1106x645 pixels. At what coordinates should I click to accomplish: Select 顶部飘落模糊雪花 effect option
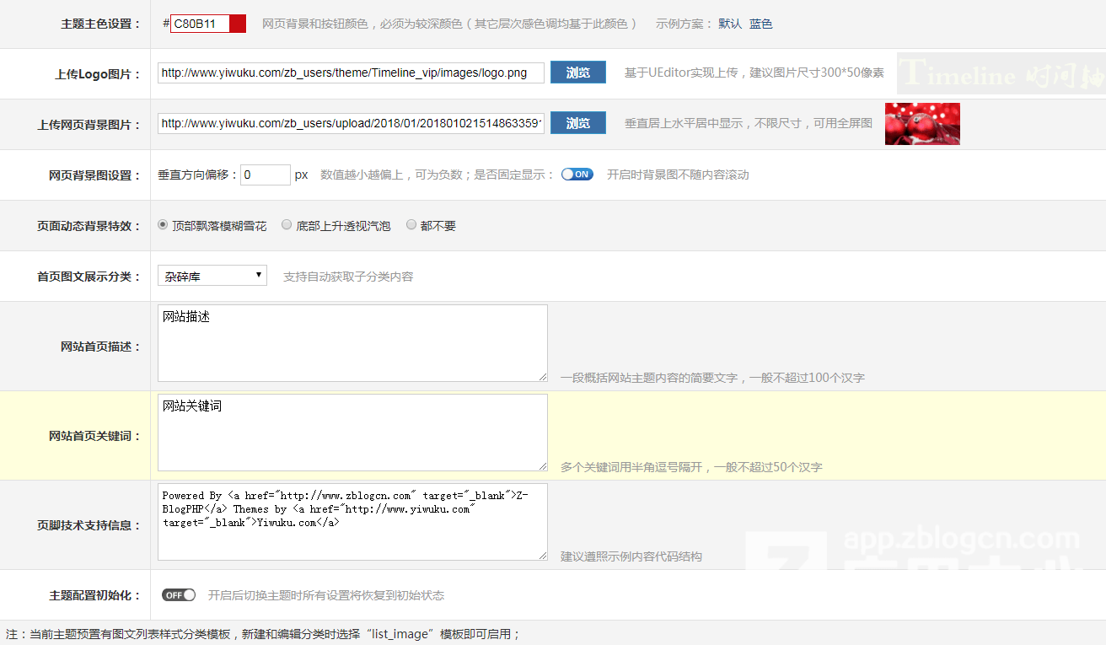click(164, 225)
